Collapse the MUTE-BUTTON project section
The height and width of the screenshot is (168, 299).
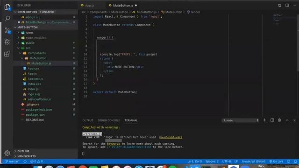pos(45,27)
